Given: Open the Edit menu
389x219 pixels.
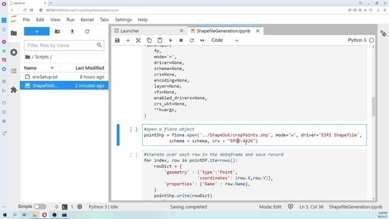Looking at the screenshot, I should point(40,19).
